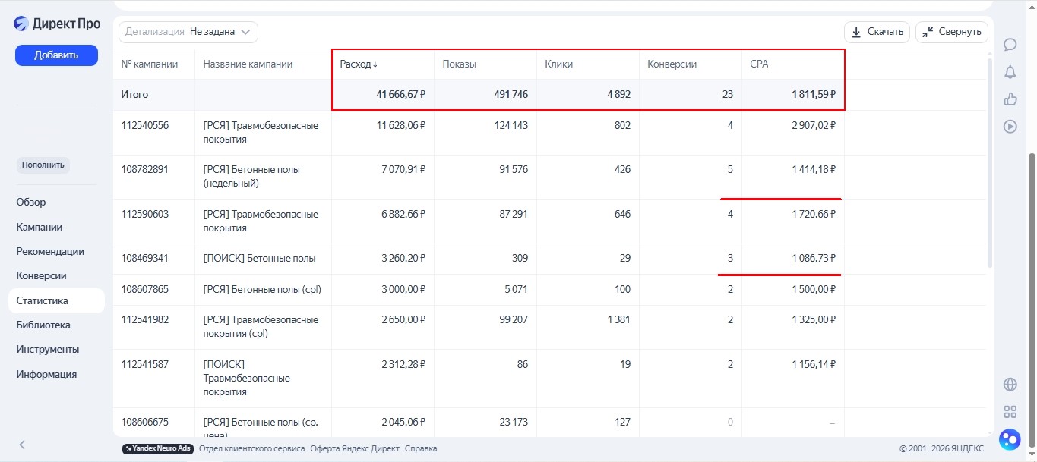
Task: Open the notifications bell icon
Action: [x=1010, y=72]
